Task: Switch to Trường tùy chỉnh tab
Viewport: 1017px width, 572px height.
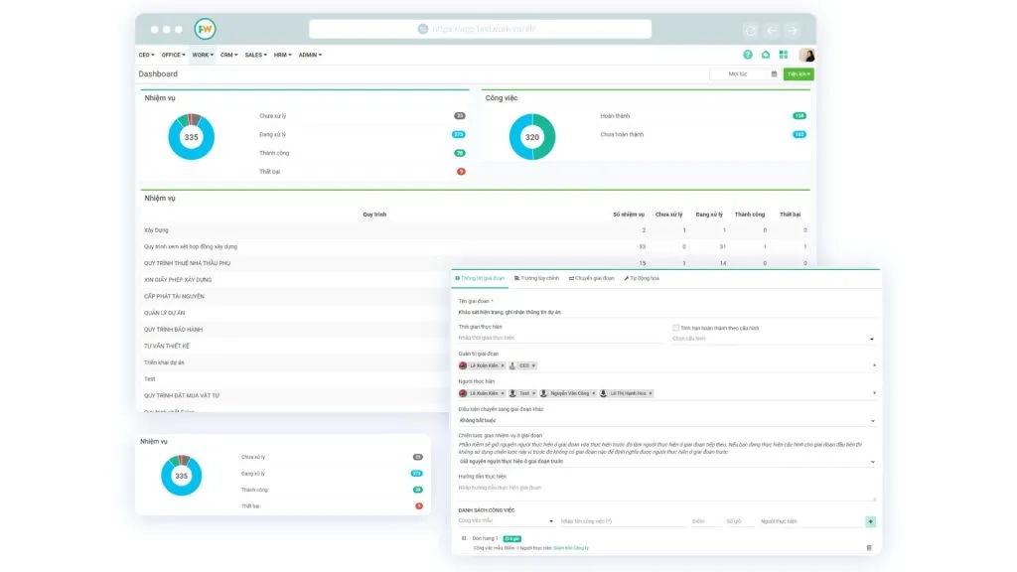Action: coord(536,278)
